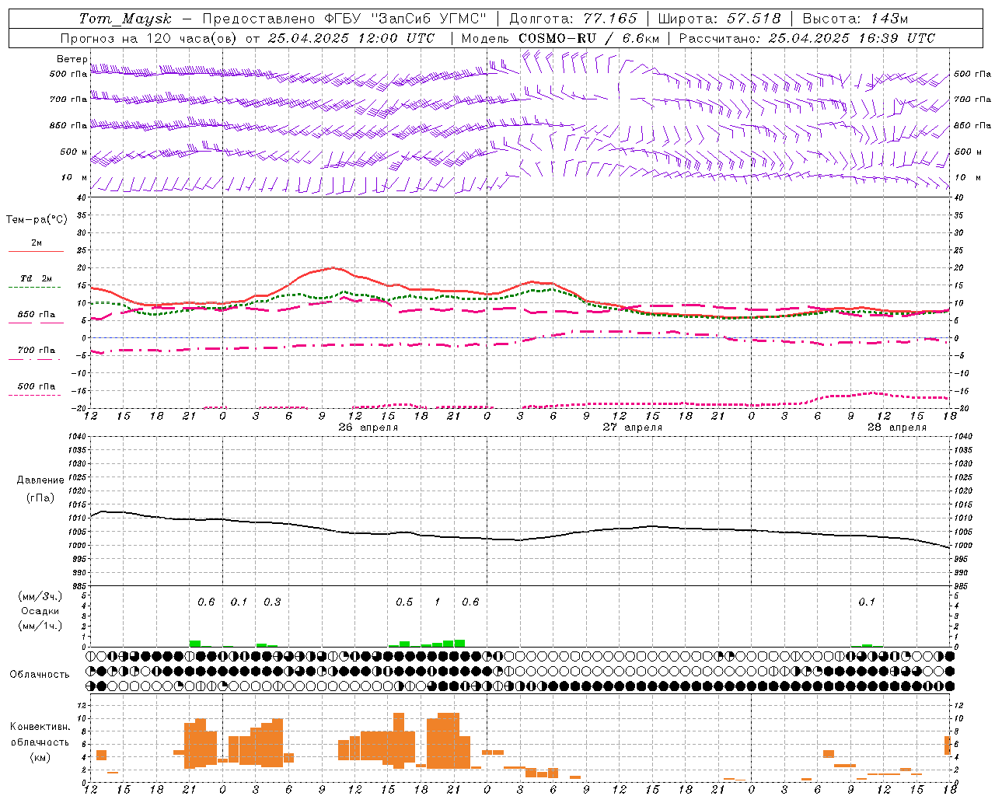Click the Давление pressure panel label
995x796 pixels.
[x=40, y=480]
